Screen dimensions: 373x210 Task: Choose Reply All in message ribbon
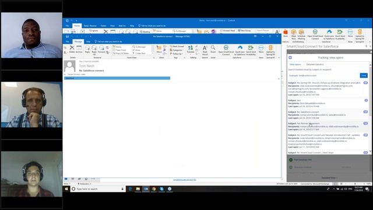tap(94, 50)
